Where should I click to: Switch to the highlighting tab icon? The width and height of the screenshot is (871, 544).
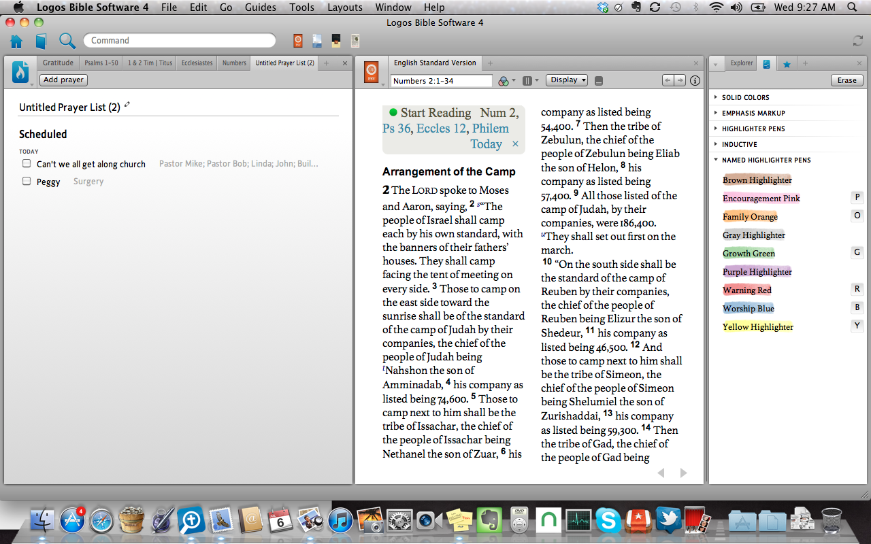click(767, 64)
